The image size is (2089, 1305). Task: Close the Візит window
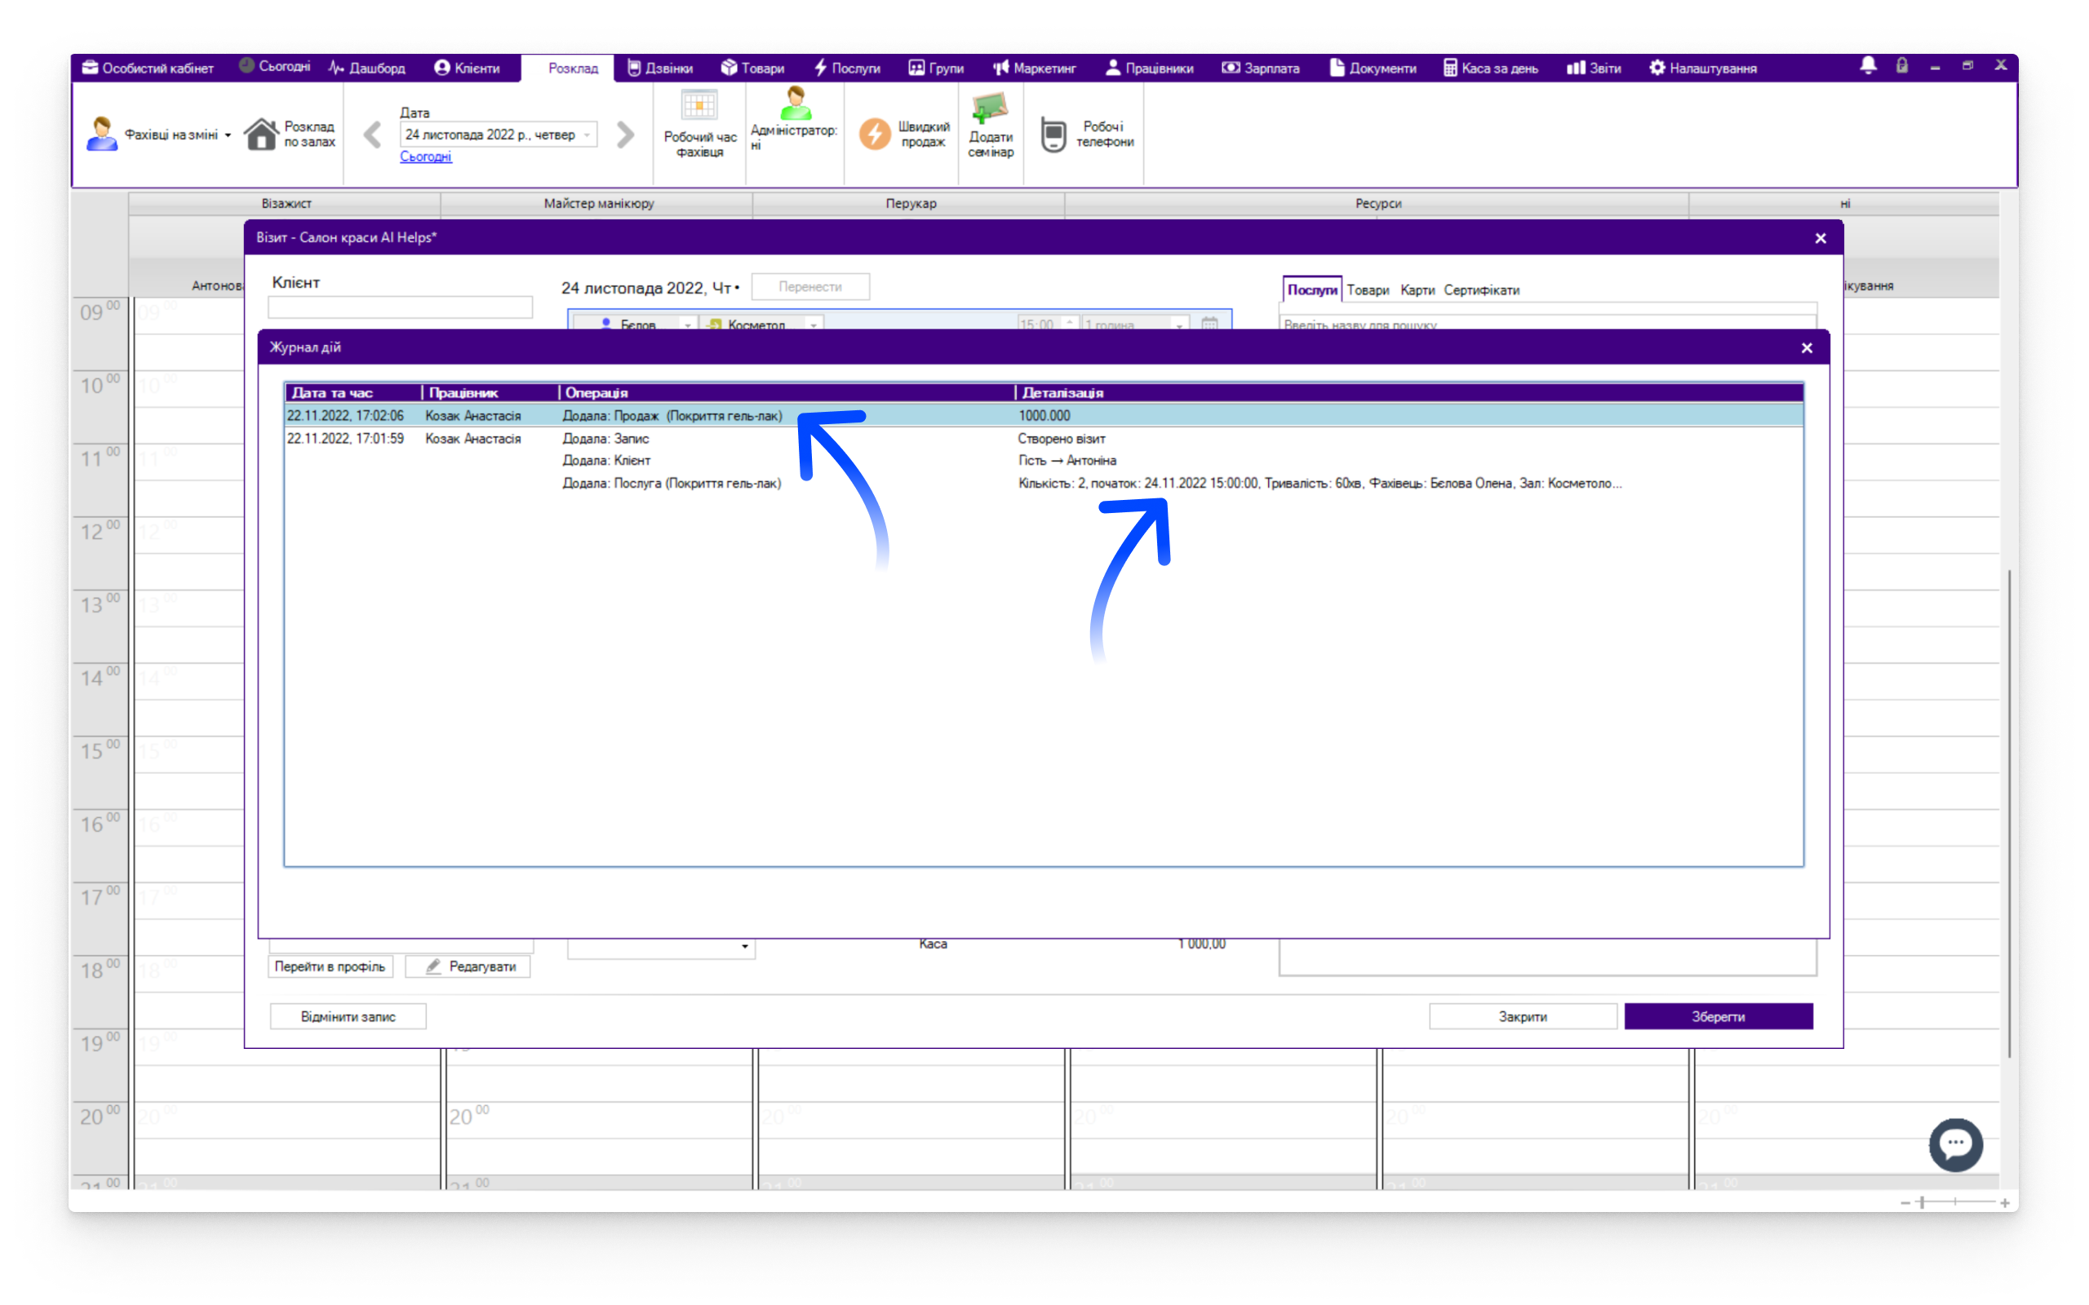click(x=1821, y=238)
